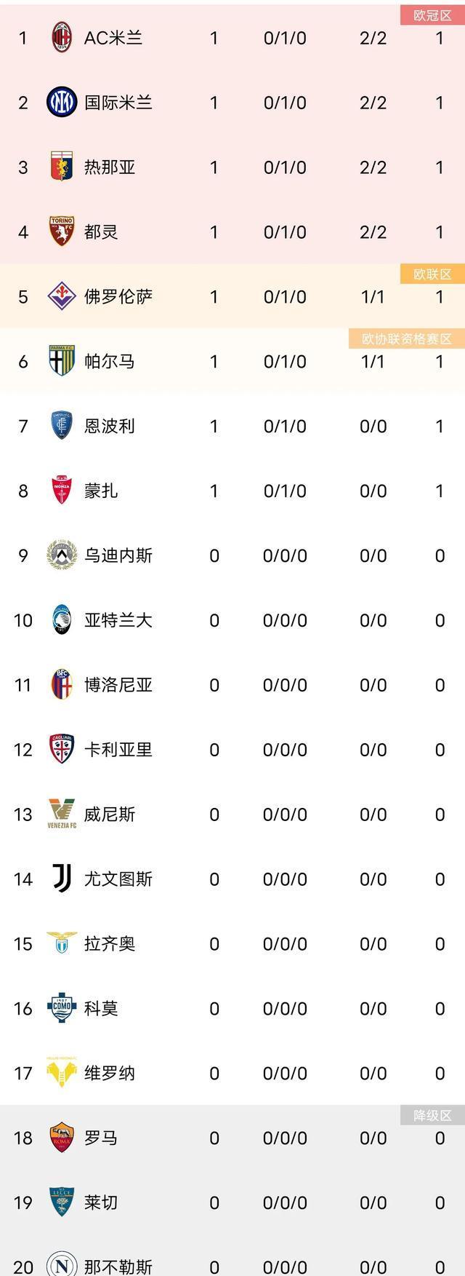465x1276 pixels.
Task: Select the 那不勒斯 club crest icon
Action: pos(61,1267)
